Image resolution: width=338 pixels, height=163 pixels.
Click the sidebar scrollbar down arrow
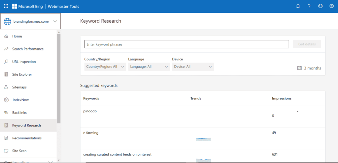point(59,160)
